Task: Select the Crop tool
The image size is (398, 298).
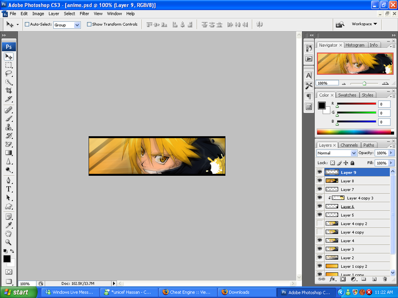Action: tap(9, 90)
